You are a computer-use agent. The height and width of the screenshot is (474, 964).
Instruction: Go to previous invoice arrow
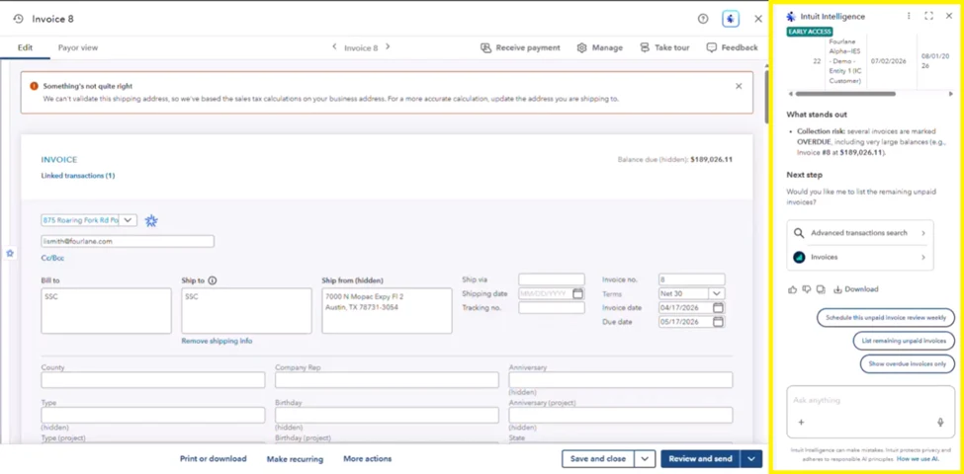point(334,46)
